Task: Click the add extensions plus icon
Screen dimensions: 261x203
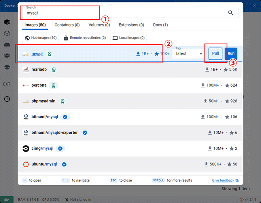Action: 7,99
